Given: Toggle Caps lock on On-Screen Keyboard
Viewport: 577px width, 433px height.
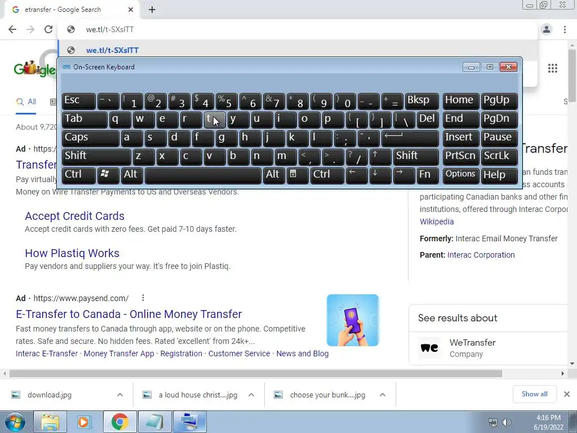Looking at the screenshot, I should 91,138.
